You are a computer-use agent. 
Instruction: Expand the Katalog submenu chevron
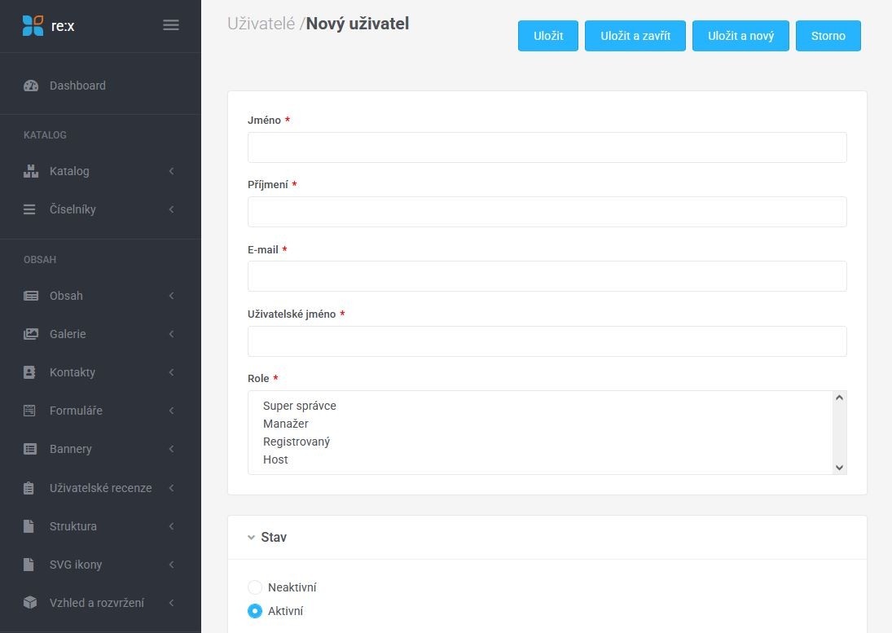(171, 171)
